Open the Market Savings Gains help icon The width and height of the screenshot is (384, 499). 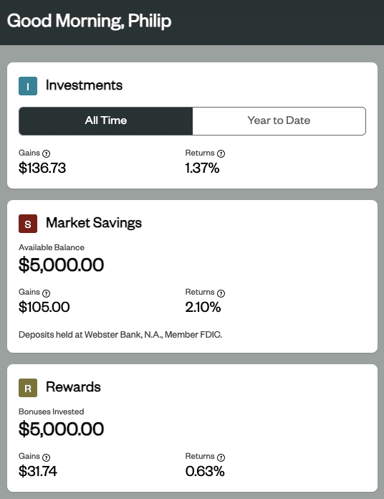[x=46, y=293]
